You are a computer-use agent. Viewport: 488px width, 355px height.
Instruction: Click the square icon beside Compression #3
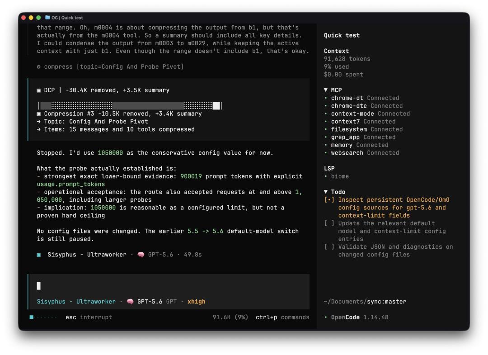coord(38,114)
